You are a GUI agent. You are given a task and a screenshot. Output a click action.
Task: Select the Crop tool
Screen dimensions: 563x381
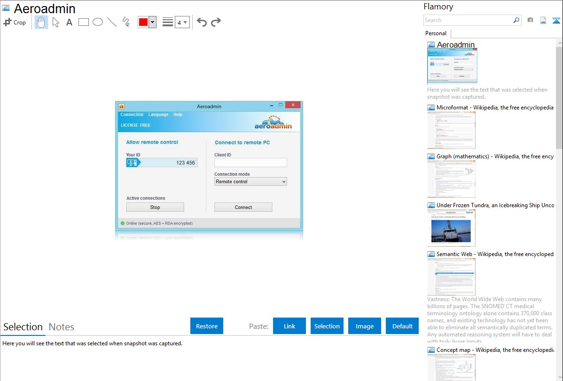(x=15, y=22)
